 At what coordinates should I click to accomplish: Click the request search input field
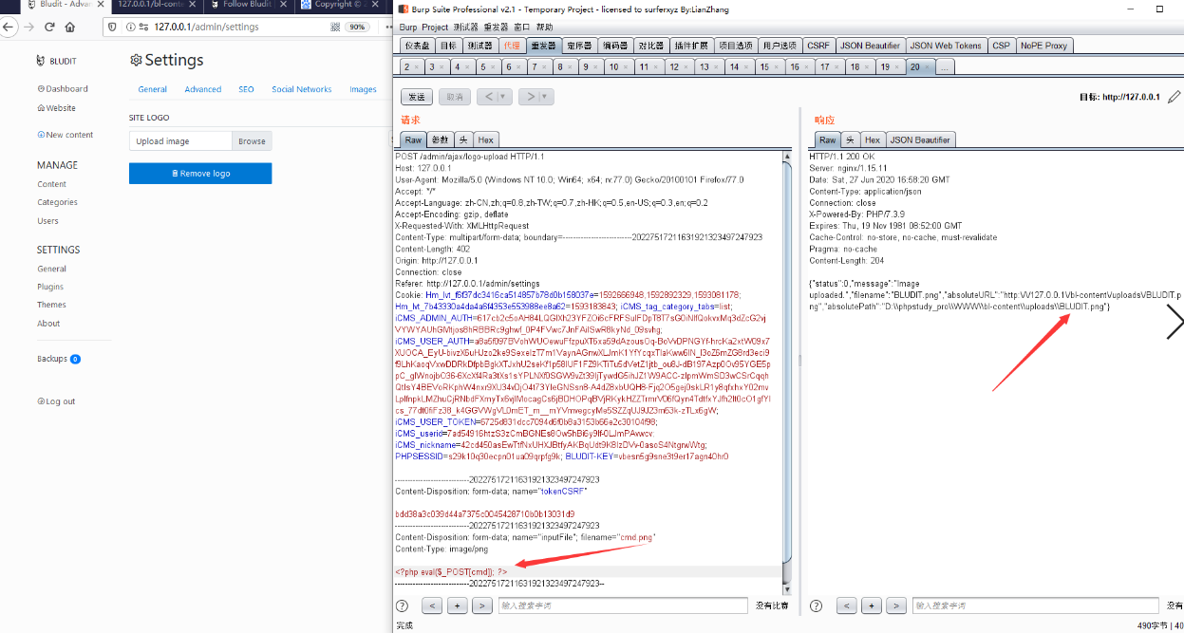(623, 605)
